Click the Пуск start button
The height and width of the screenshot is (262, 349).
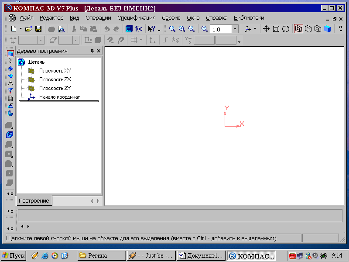click(x=14, y=255)
